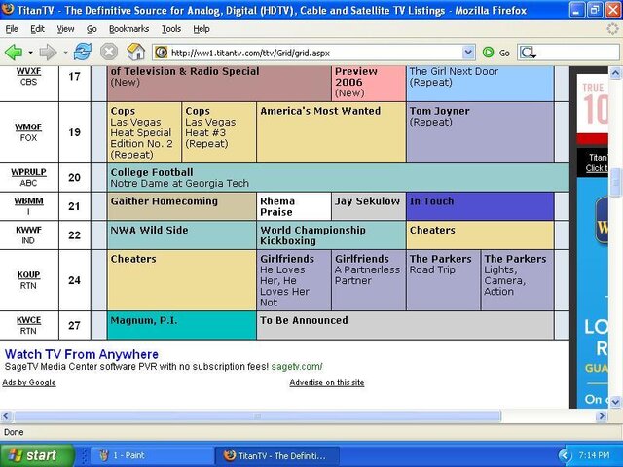Click the Ads by Google link

pos(29,382)
